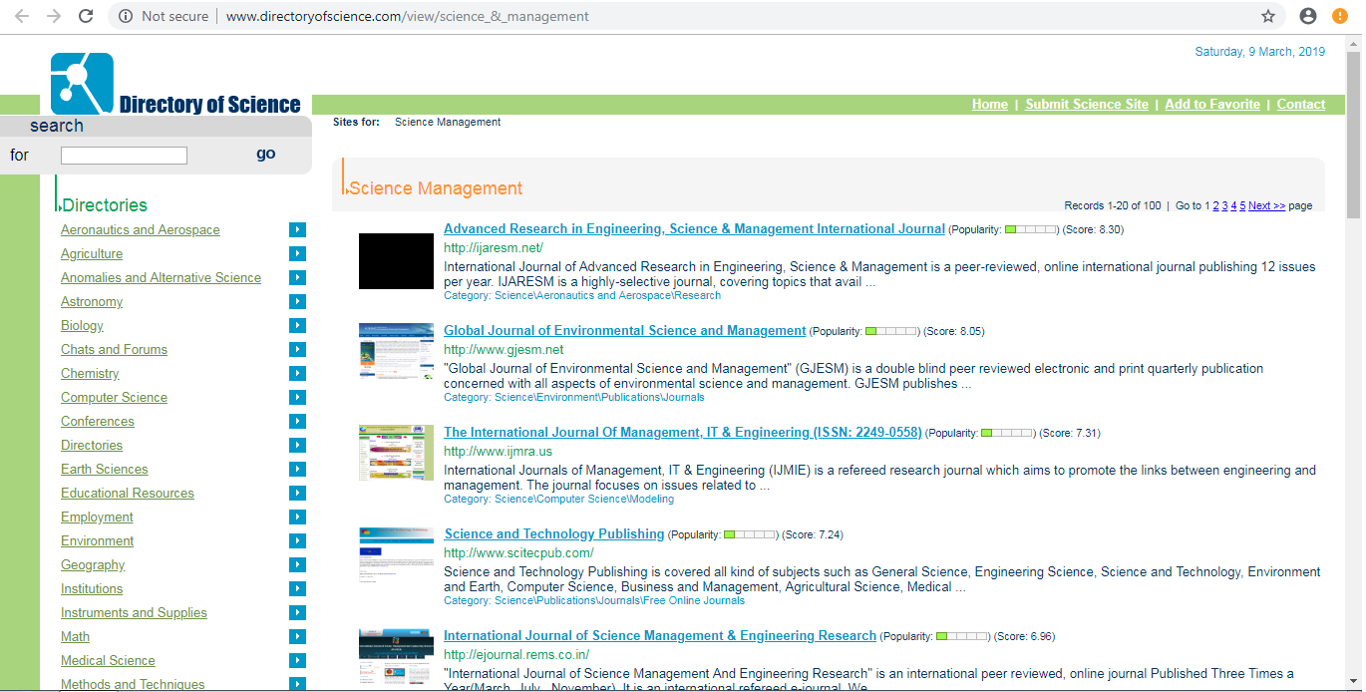Open the Chrome profile avatar icon
This screenshot has height=692, width=1366.
point(1308,16)
